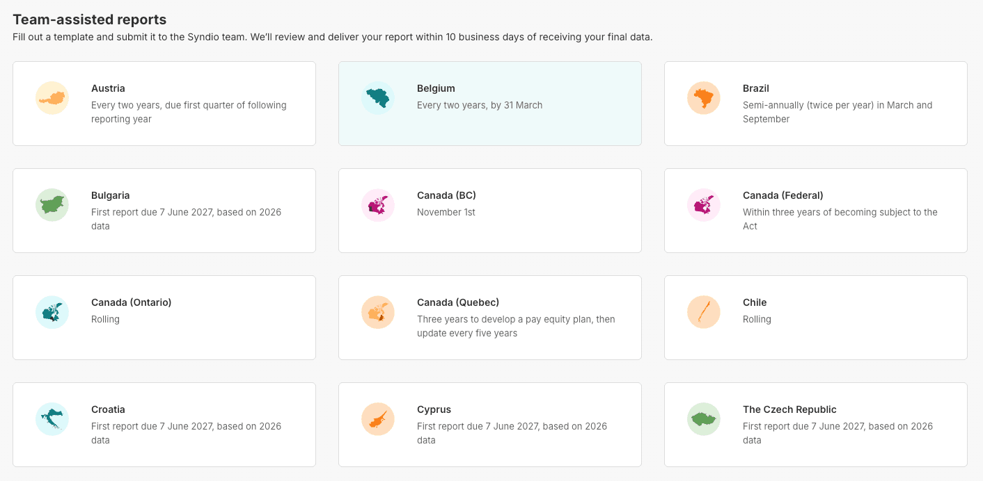Click the Croatia map icon
983x481 pixels.
[52, 419]
